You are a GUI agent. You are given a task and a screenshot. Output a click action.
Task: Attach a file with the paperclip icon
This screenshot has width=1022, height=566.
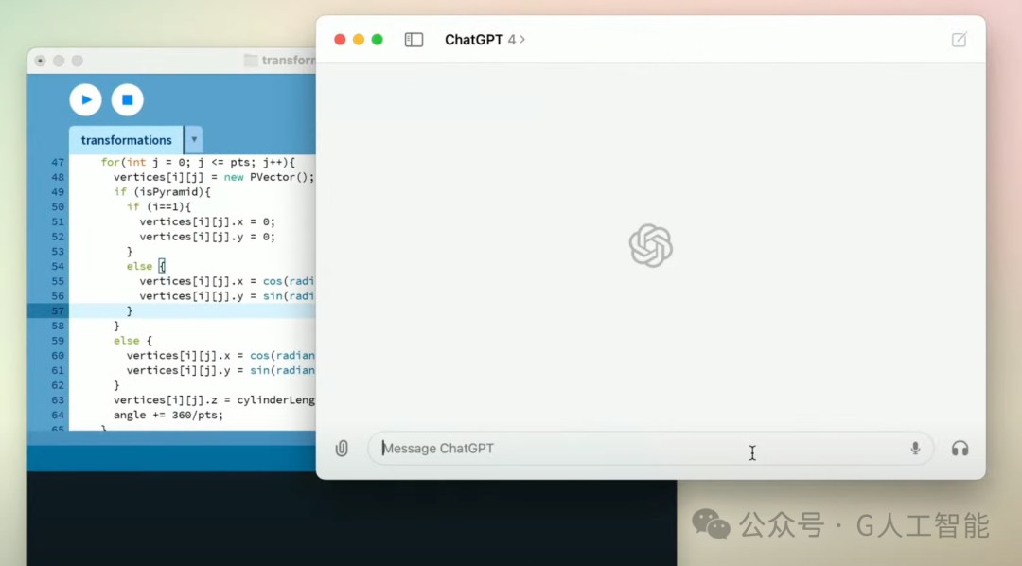(342, 449)
